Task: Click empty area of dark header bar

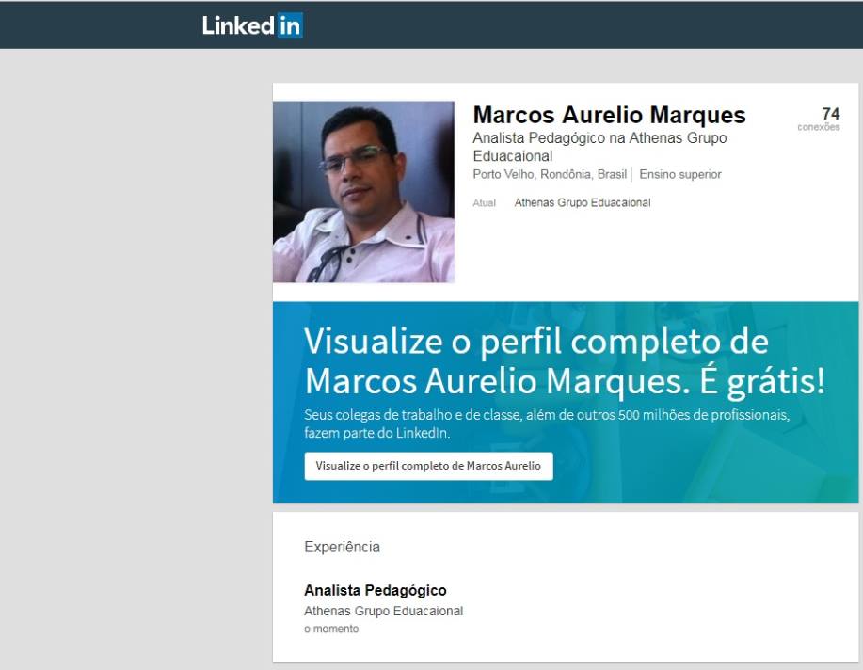Action: coord(578,24)
